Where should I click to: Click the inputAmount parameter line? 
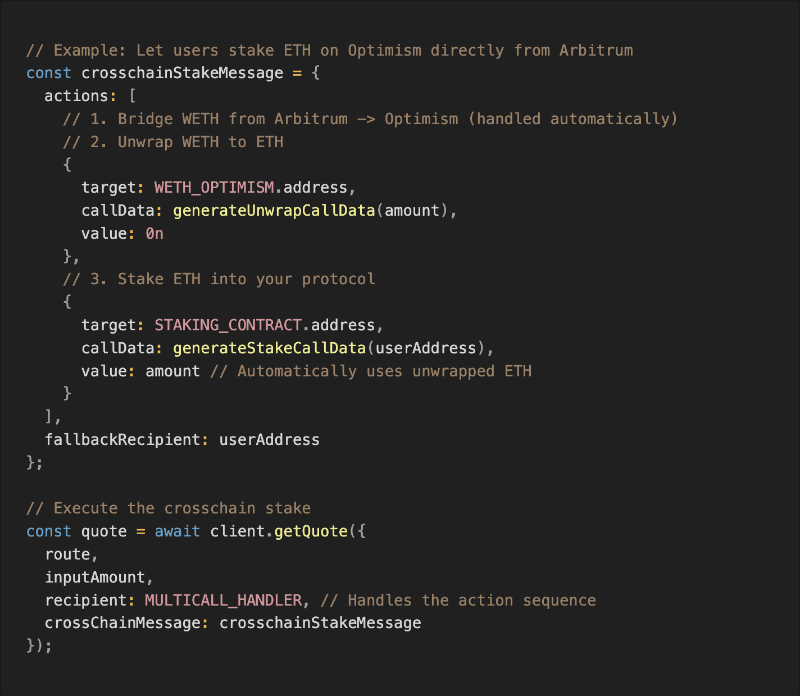pyautogui.click(x=96, y=577)
